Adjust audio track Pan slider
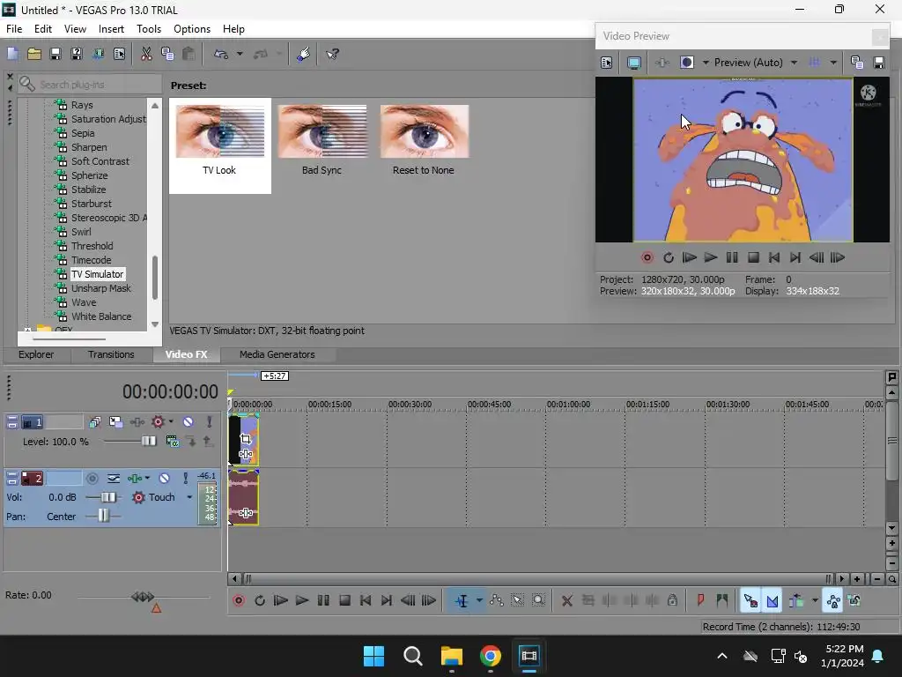 pos(103,516)
